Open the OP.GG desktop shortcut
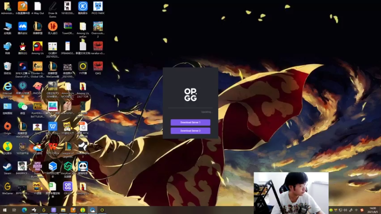 tap(68, 188)
